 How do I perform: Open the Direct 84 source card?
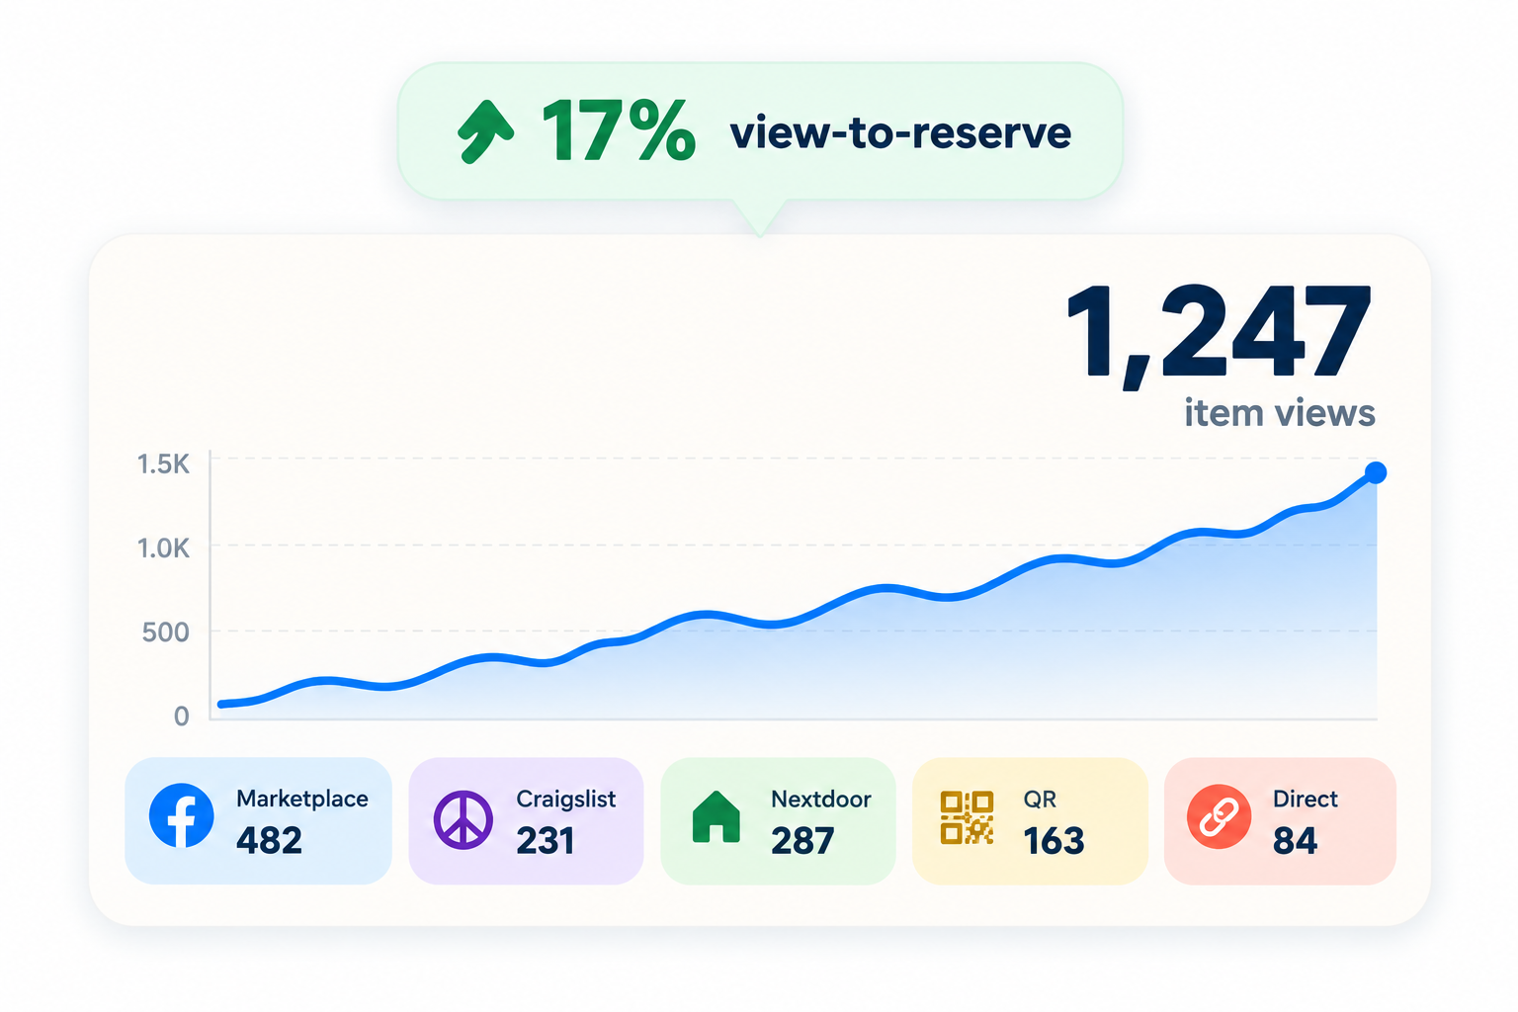click(x=1280, y=821)
